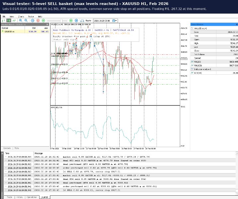Select journal row 'deal #54 sell 0.05'
238x199 pixels.
(x=120, y=179)
